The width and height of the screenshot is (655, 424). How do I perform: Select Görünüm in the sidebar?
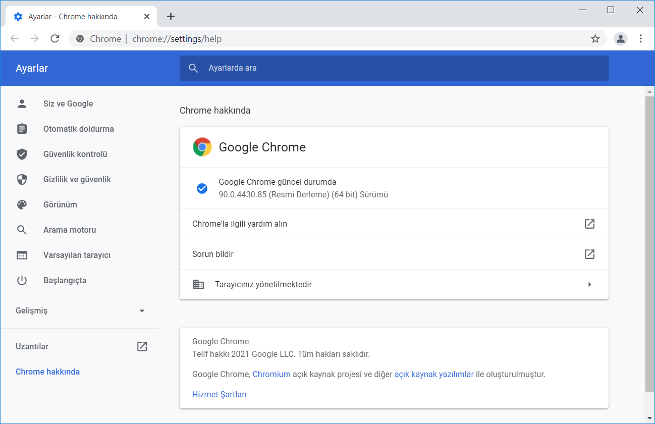tap(60, 204)
